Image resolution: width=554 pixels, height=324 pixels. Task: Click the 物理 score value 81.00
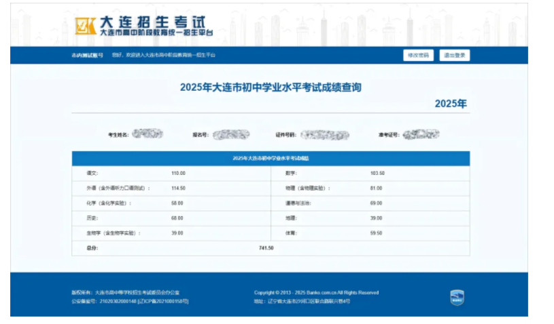pyautogui.click(x=376, y=188)
